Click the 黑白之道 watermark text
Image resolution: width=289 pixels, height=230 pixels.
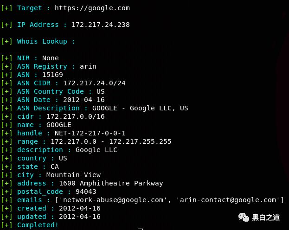[266, 217]
